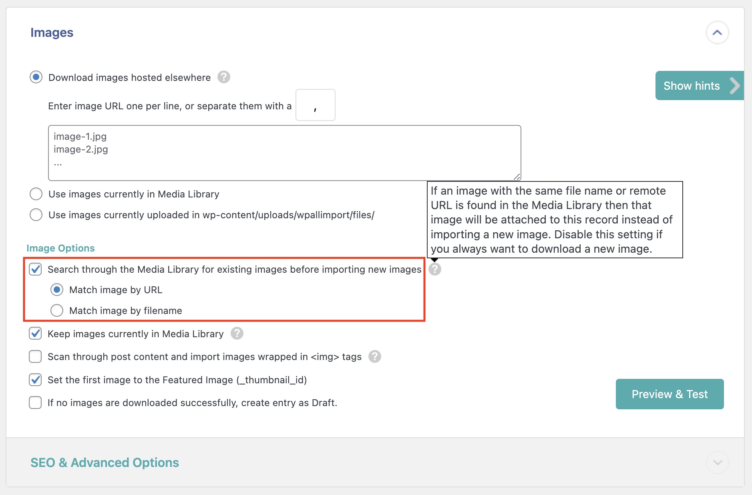Collapse the Images section with chevron
The image size is (752, 495).
click(x=717, y=32)
